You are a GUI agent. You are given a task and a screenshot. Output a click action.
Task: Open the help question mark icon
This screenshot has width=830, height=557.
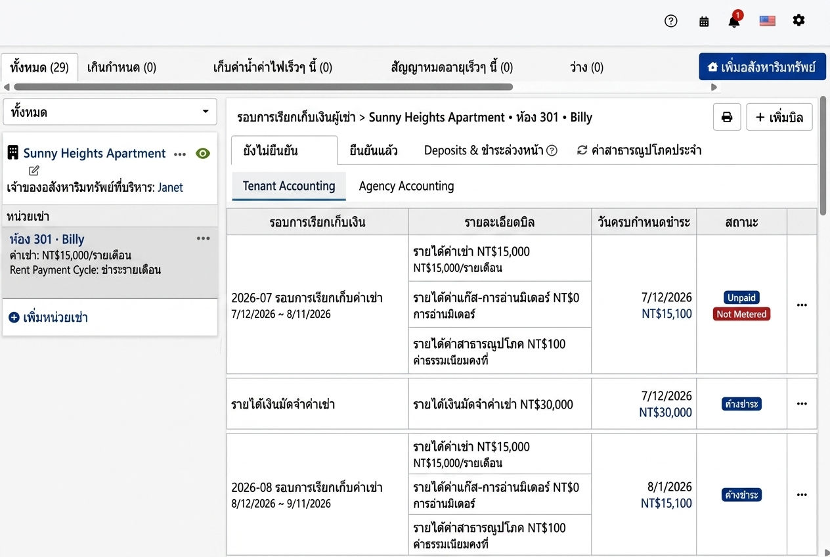point(670,20)
